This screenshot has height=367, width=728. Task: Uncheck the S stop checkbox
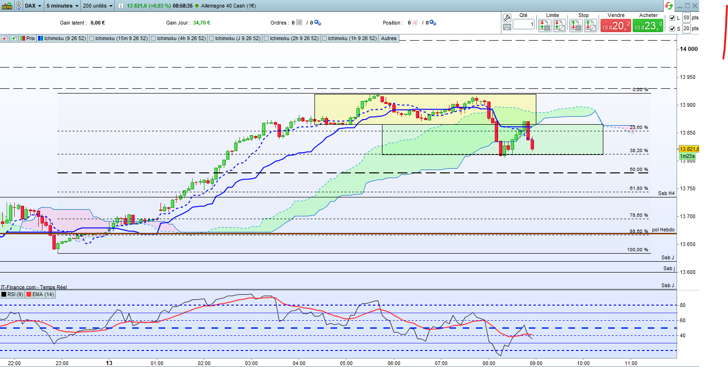point(672,29)
